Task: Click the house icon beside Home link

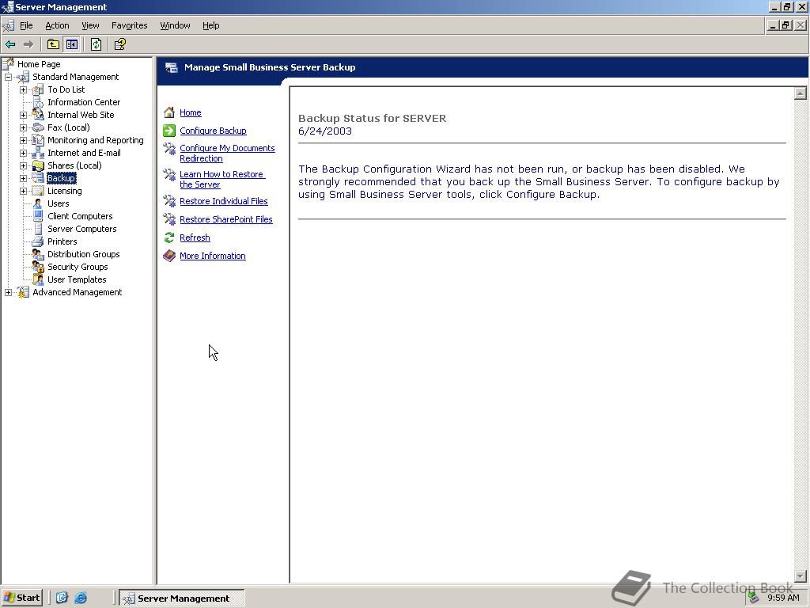Action: 169,112
